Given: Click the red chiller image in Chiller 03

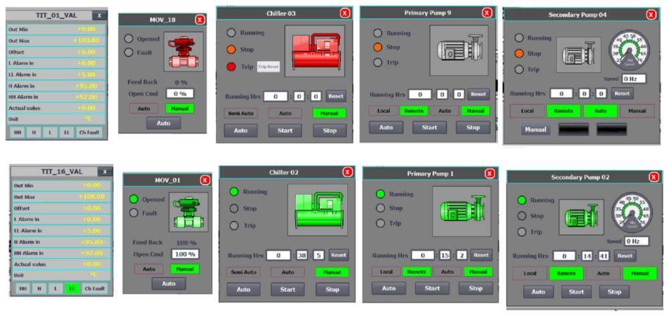Looking at the screenshot, I should [x=314, y=51].
